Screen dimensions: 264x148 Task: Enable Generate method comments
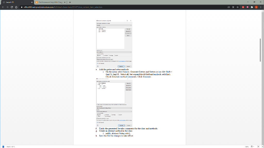point(97,119)
